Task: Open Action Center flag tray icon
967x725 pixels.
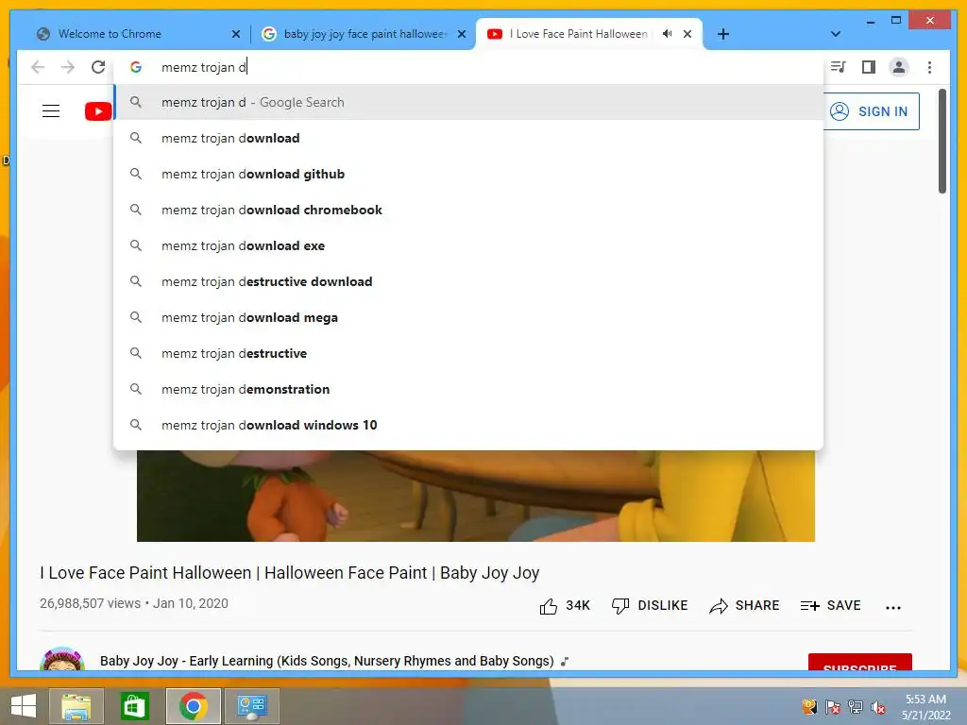Action: 833,707
